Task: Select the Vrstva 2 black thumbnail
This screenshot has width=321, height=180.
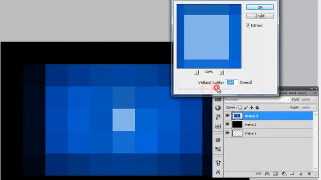Action: click(x=237, y=124)
